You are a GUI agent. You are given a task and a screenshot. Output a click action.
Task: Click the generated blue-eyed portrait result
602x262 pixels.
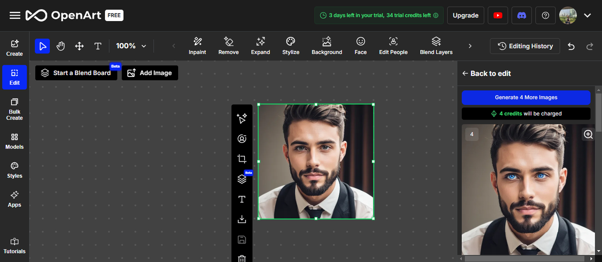528,190
